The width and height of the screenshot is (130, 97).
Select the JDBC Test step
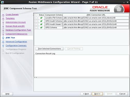pos(10,38)
